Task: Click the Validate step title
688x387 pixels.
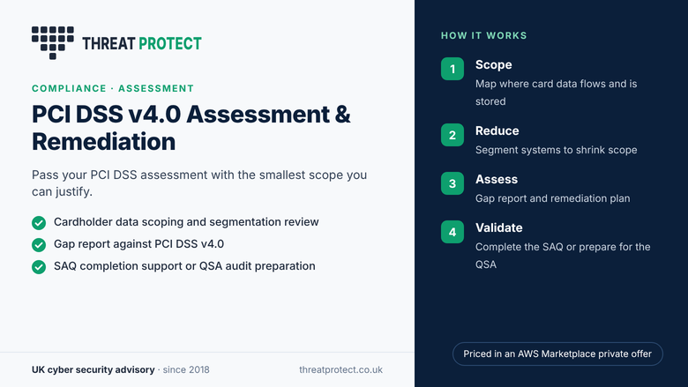Action: pyautogui.click(x=499, y=228)
